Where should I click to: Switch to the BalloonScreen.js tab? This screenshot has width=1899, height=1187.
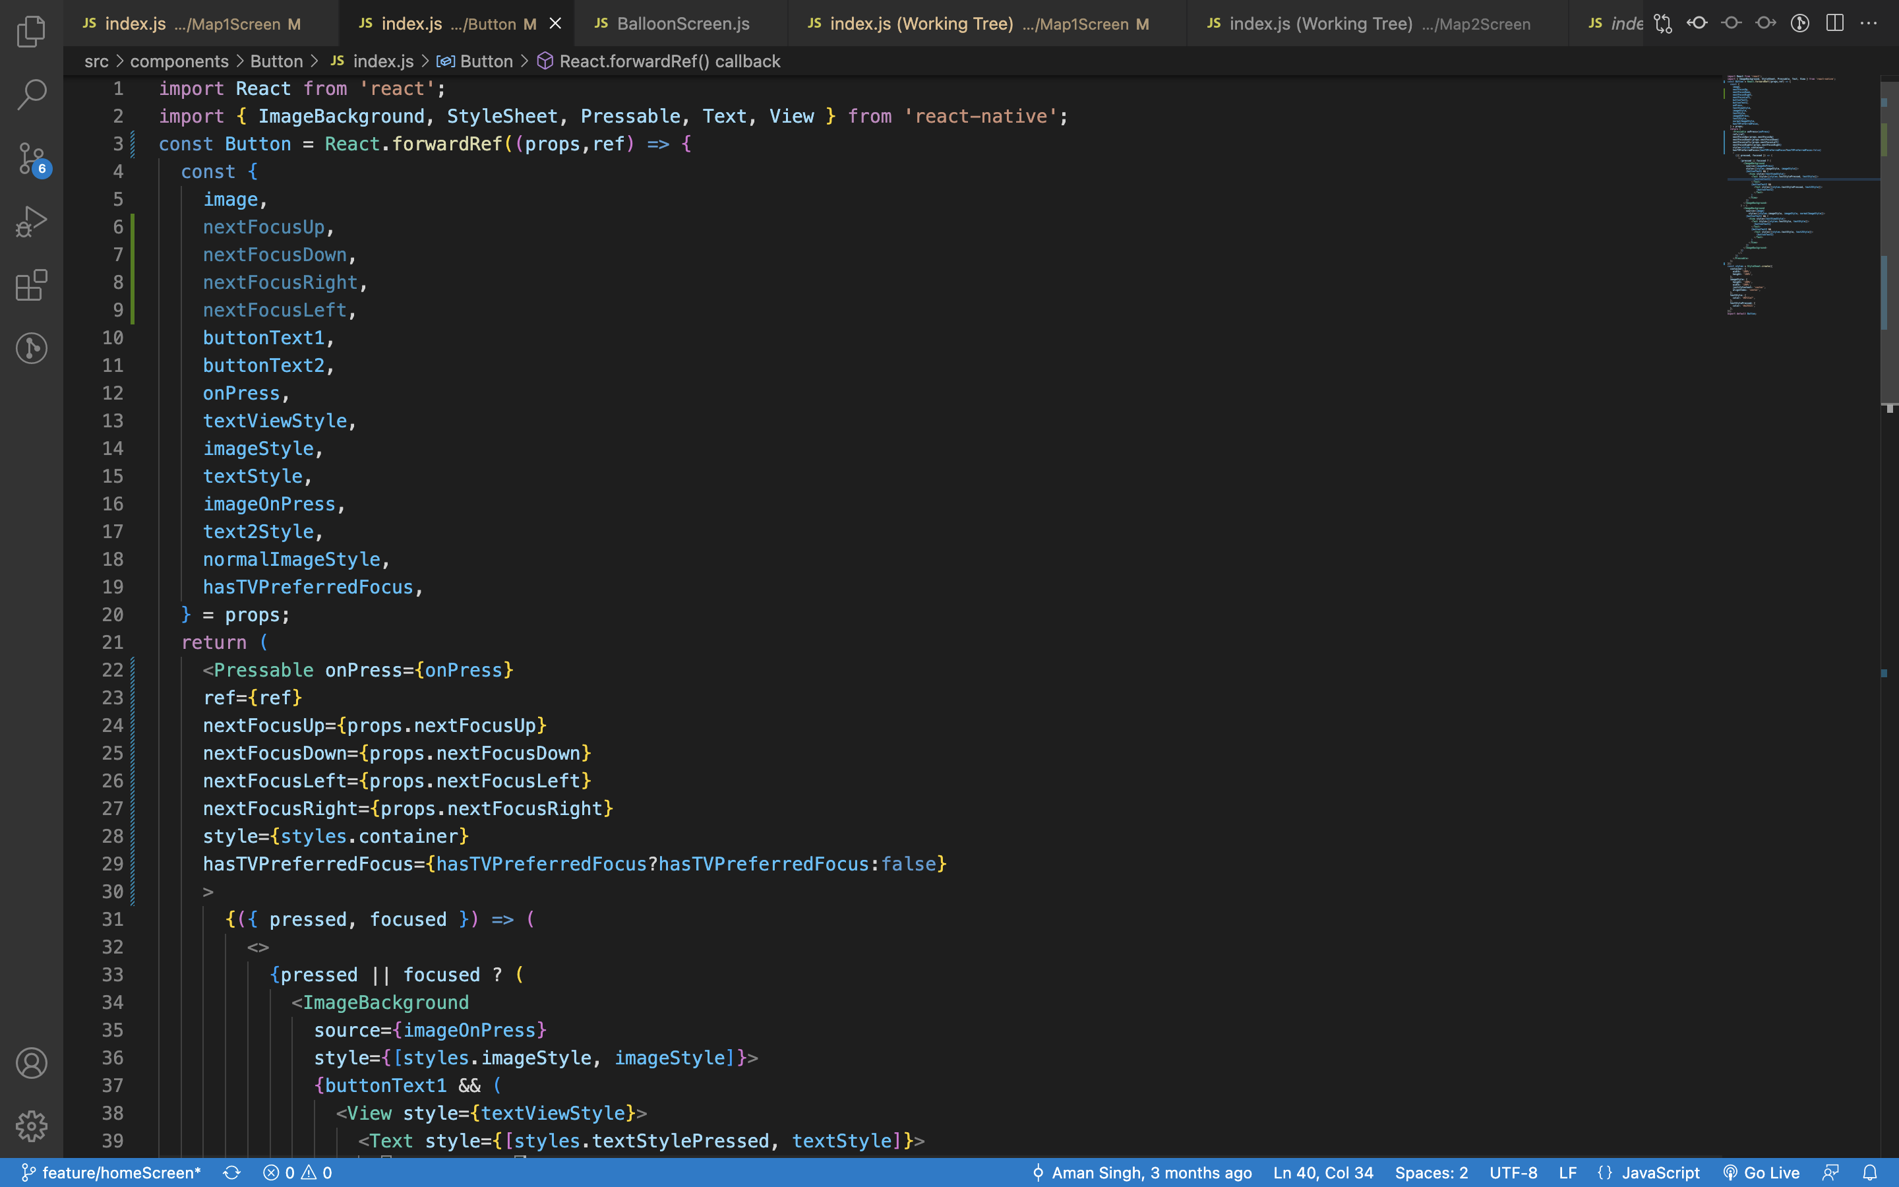[x=681, y=24]
